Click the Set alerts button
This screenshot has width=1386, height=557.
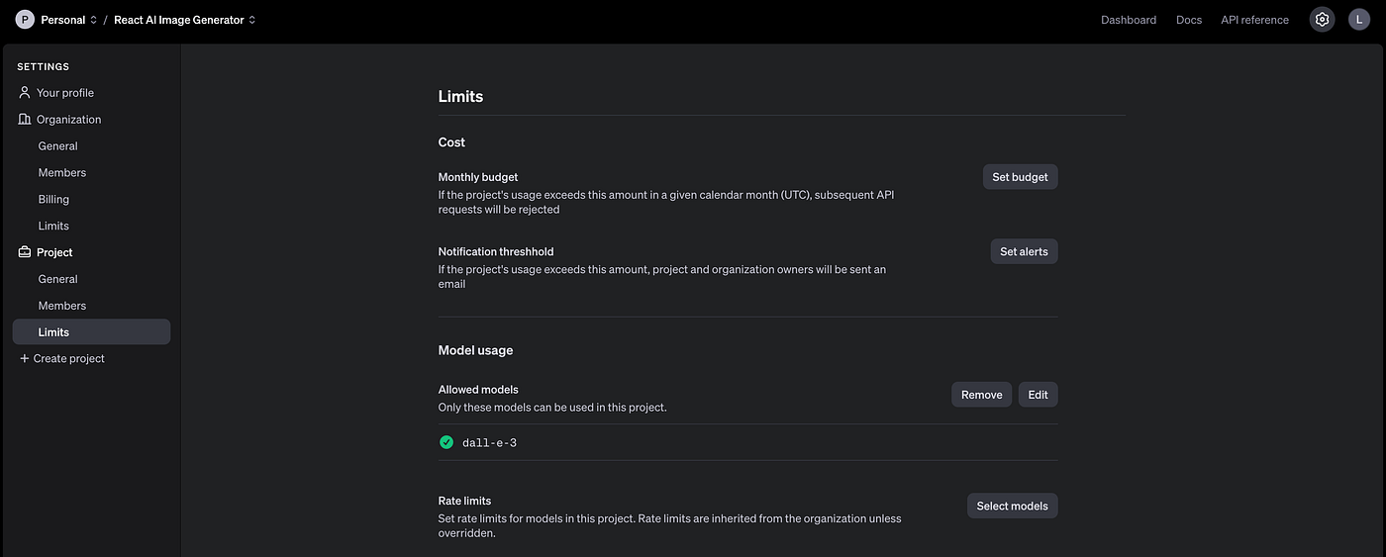[x=1024, y=251]
